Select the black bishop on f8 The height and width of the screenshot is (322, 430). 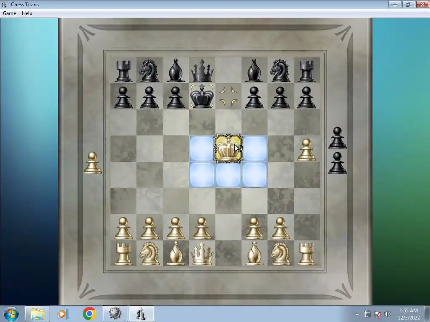point(254,70)
